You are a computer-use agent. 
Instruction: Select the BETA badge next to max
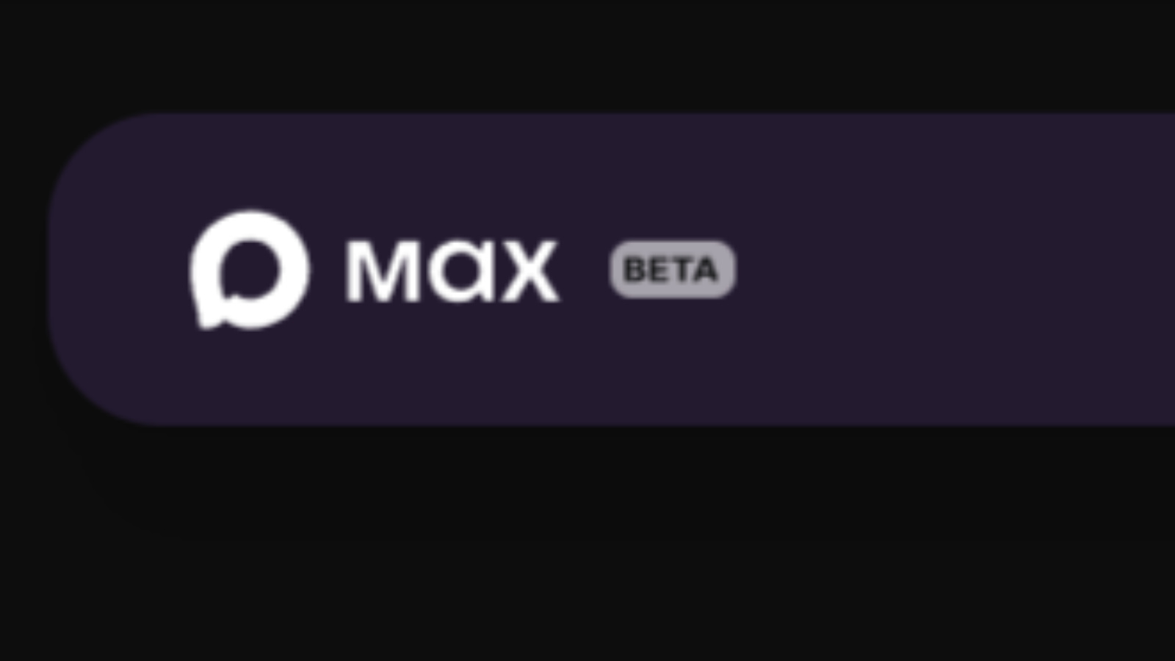pyautogui.click(x=672, y=270)
